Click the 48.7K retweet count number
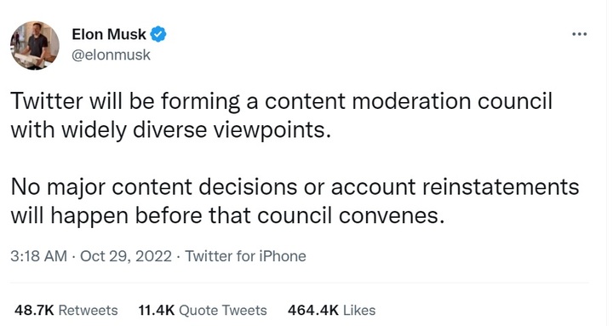The width and height of the screenshot is (613, 326). tap(34, 311)
